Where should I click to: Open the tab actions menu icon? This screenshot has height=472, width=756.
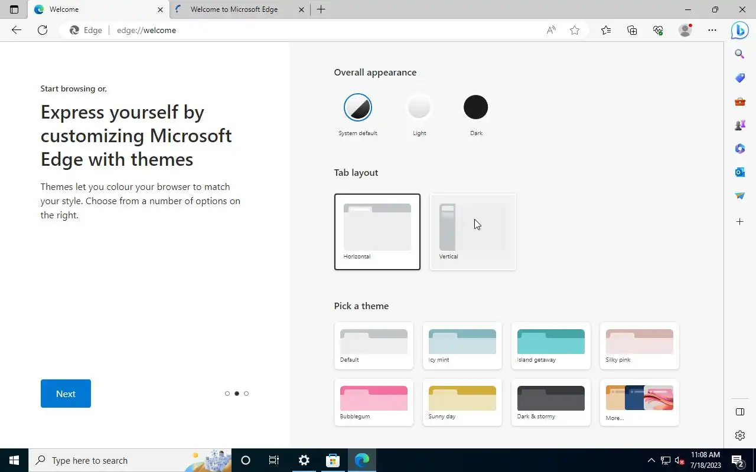coord(14,9)
